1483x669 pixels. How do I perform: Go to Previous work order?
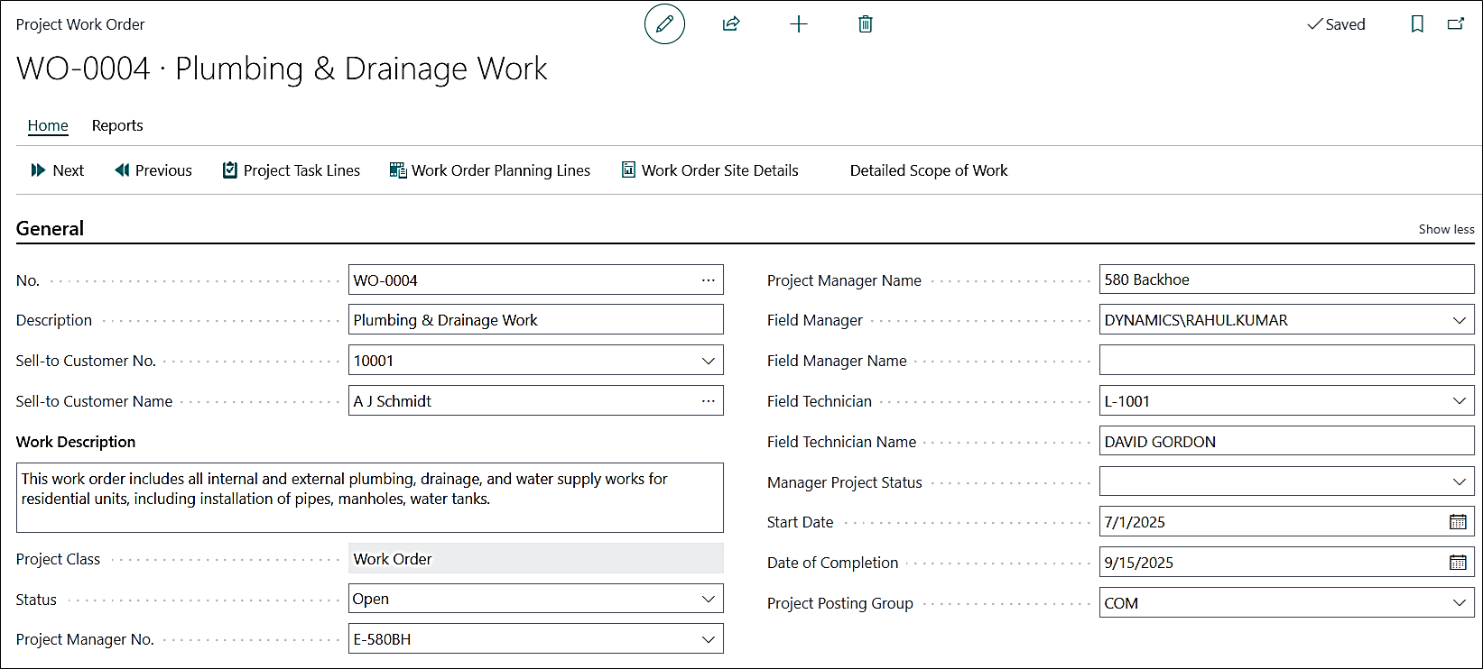153,170
